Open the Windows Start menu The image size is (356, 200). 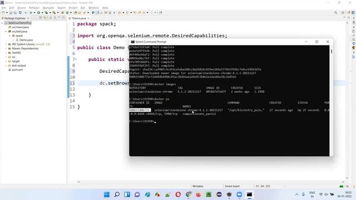[x=106, y=194]
